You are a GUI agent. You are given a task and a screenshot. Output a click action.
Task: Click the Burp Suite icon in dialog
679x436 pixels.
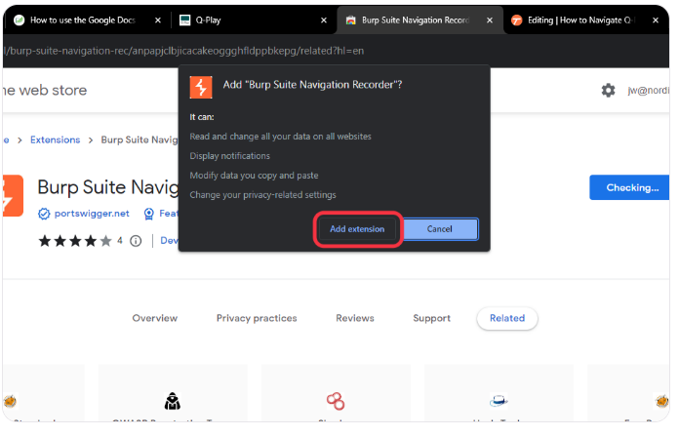tap(203, 88)
